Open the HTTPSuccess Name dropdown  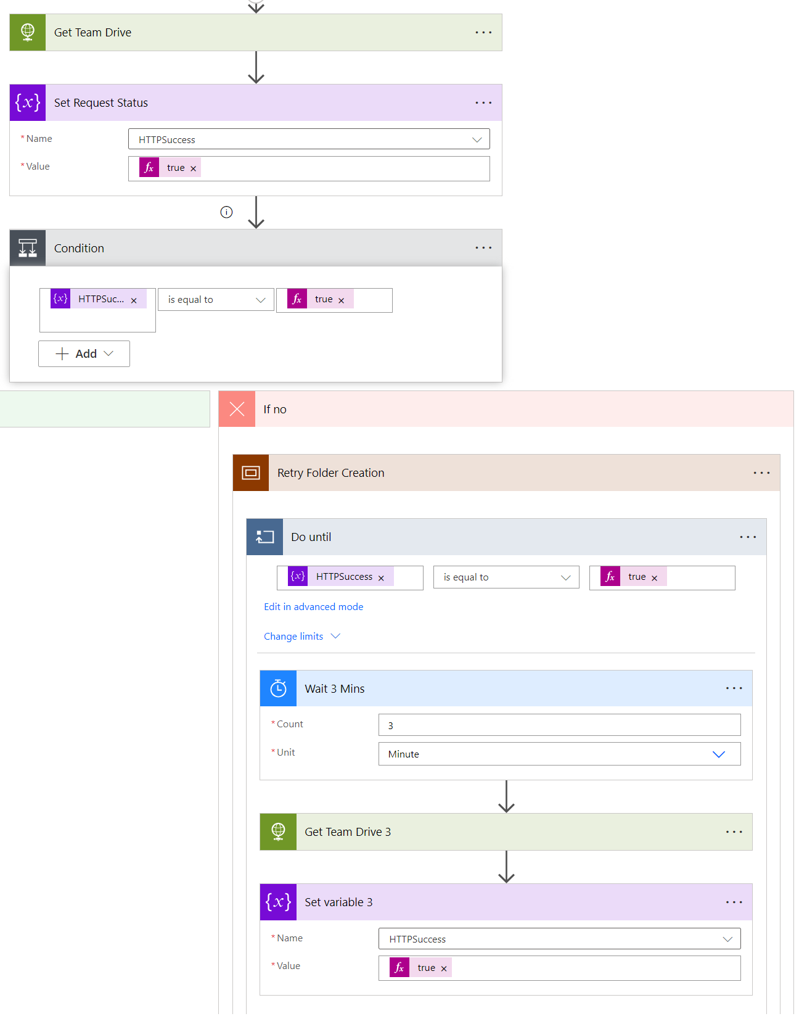click(x=308, y=139)
